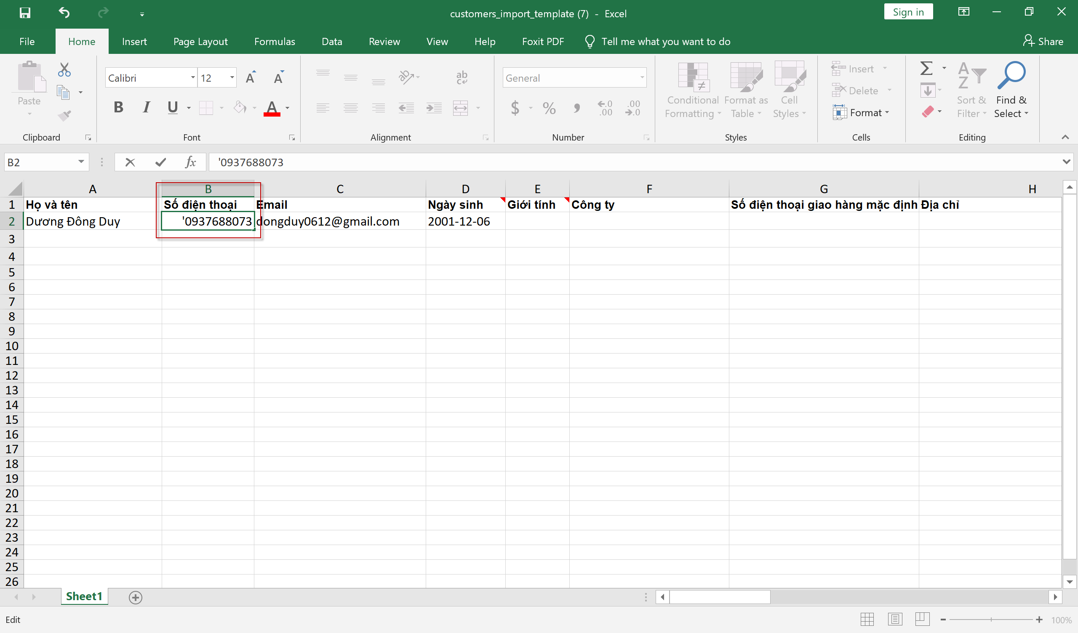Click the Undo arrow icon
Viewport: 1078px width, 633px height.
coord(64,13)
